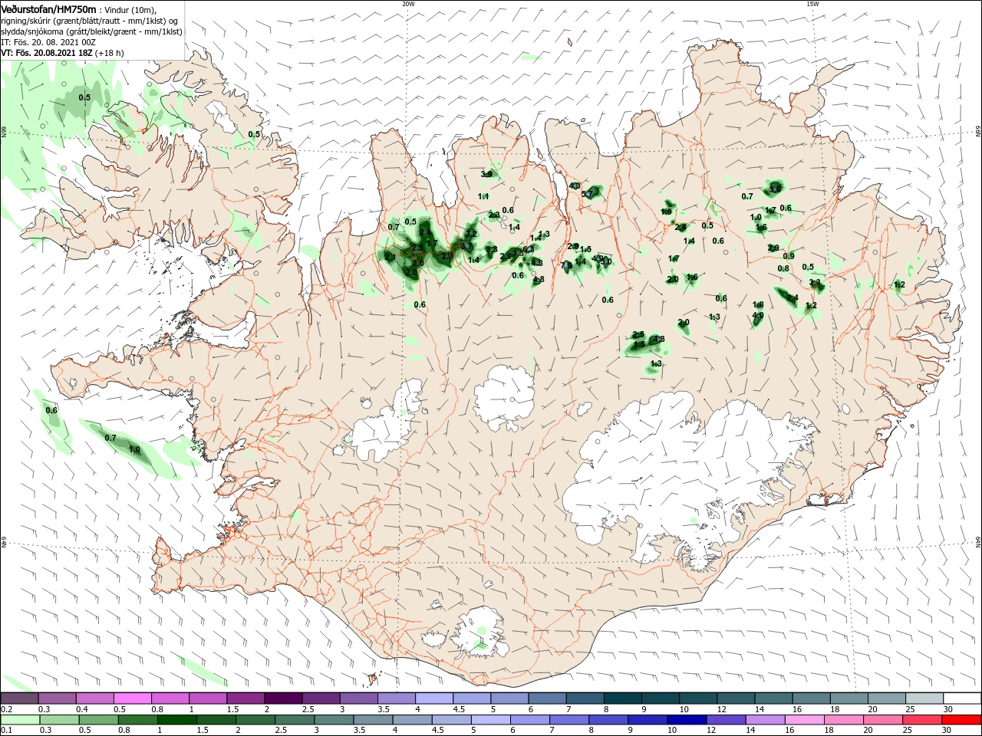This screenshot has height=736, width=982.
Task: Select the light mint green 0.1 legend swatch
Action: tap(19, 720)
